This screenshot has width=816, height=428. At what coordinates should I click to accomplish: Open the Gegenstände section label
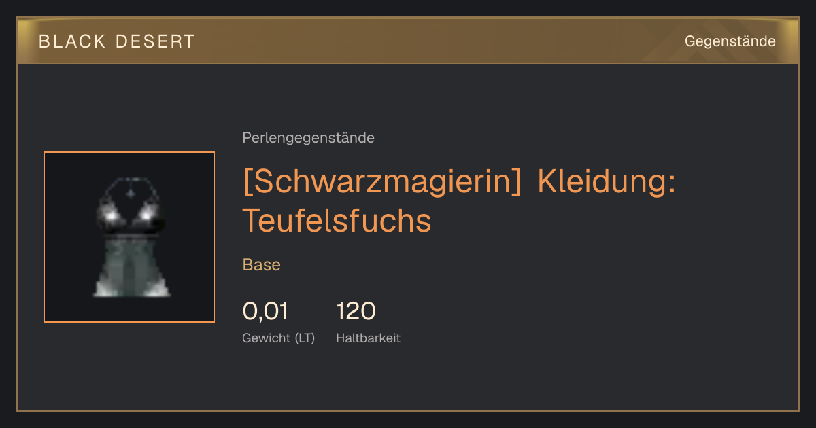[x=730, y=41]
